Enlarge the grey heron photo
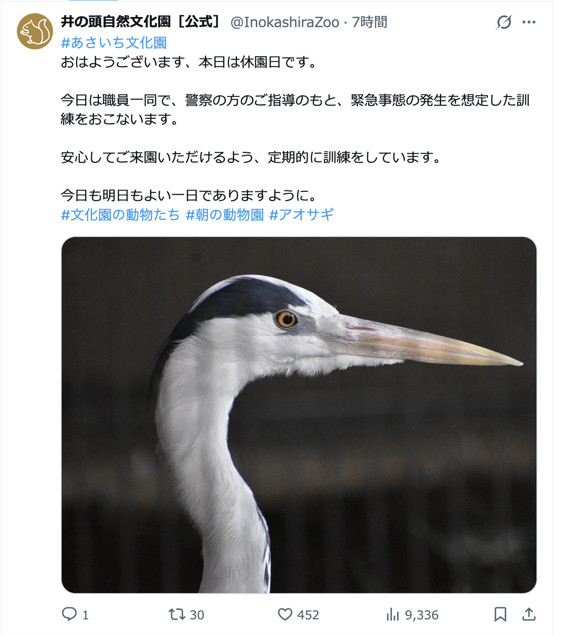Image resolution: width=565 pixels, height=635 pixels. click(x=299, y=415)
